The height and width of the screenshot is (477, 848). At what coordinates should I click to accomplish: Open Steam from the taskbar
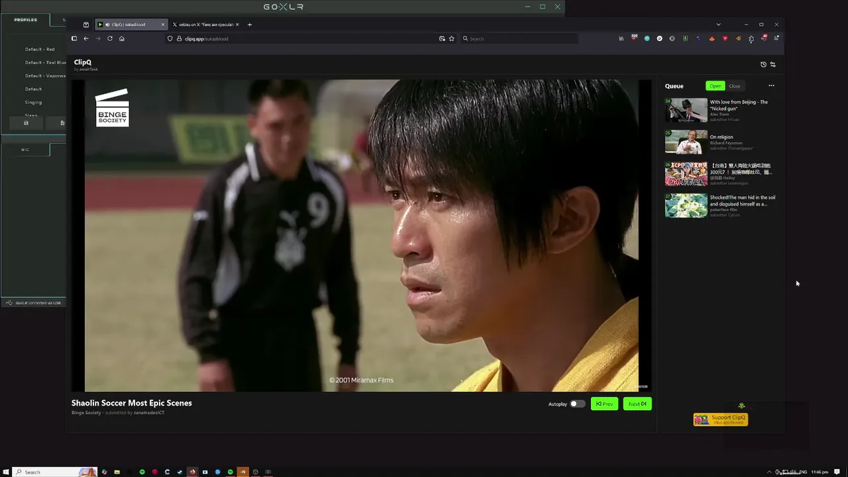tap(180, 472)
